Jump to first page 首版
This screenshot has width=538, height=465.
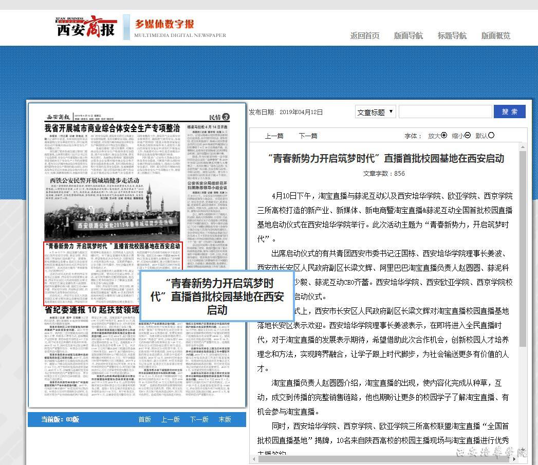[x=144, y=420]
